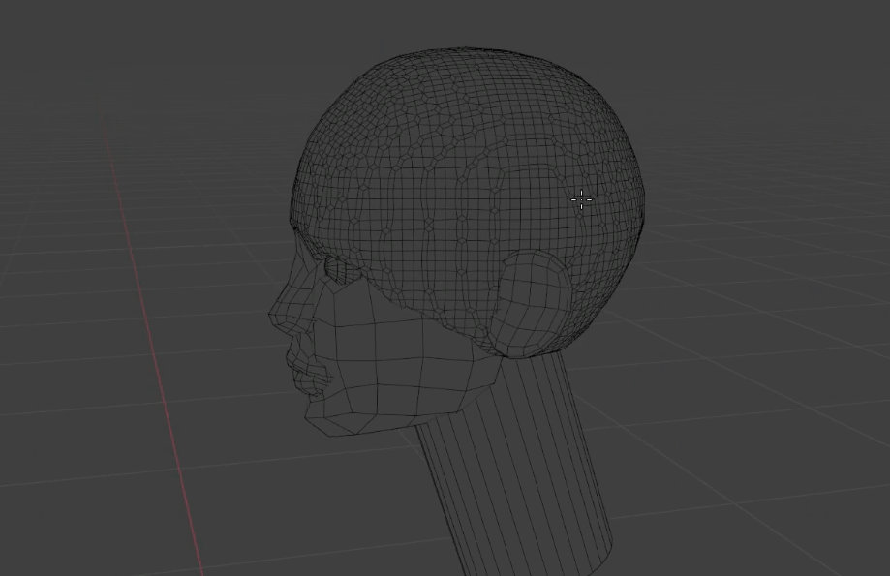This screenshot has height=576, width=890.
Task: Click the eye on the wireframe face
Action: (341, 271)
